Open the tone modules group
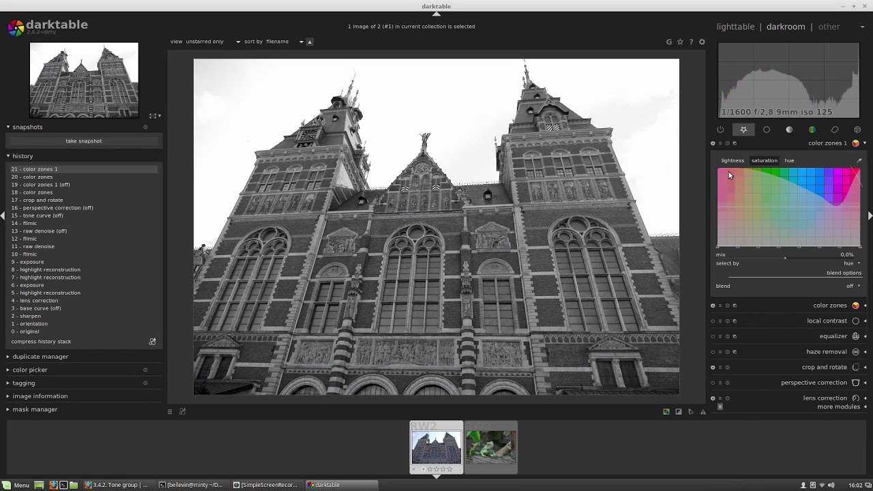 click(x=789, y=130)
